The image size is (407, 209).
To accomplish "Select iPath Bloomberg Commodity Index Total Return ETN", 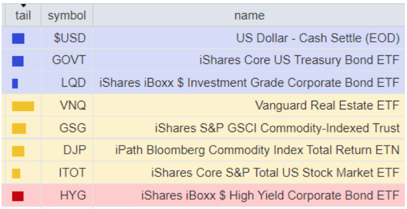I will (257, 151).
